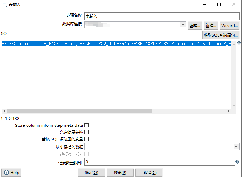Click the variable diamond icon beside SQL editor
Screen dimensions: 242x177
tap(239, 43)
